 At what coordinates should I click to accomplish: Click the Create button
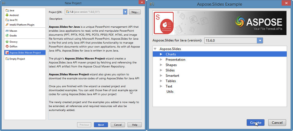(255, 123)
